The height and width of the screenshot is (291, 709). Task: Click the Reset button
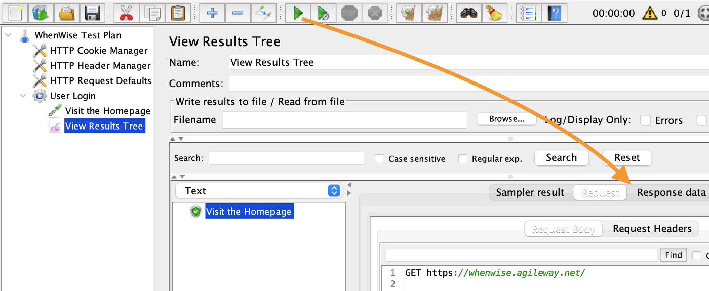point(627,158)
